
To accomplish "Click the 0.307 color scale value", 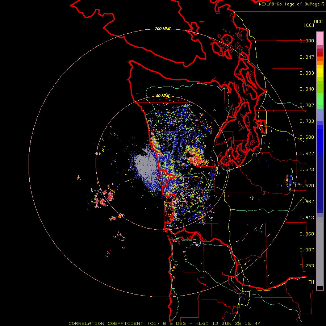I will click(307, 250).
